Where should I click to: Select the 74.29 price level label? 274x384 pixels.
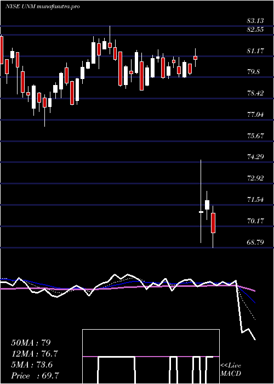coord(255,157)
